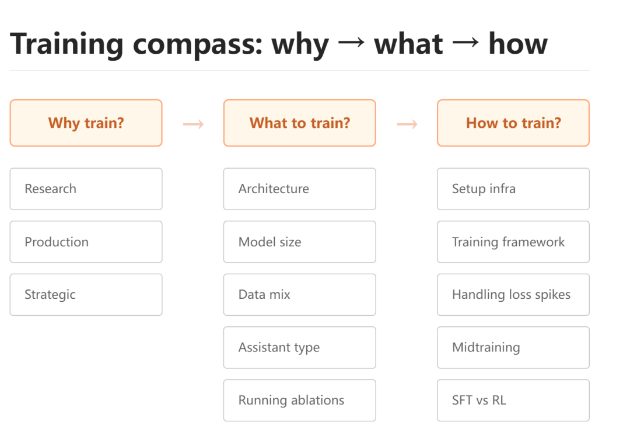
Task: Select the "Why train?" header box
Action: pos(86,123)
